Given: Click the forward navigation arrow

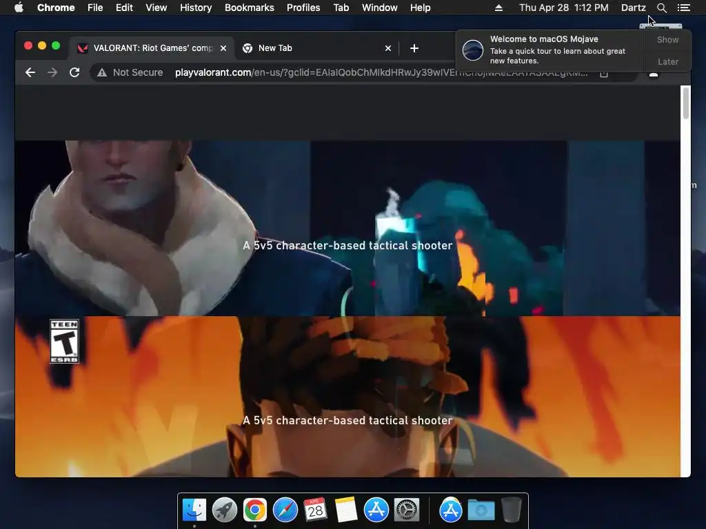Looking at the screenshot, I should click(52, 72).
